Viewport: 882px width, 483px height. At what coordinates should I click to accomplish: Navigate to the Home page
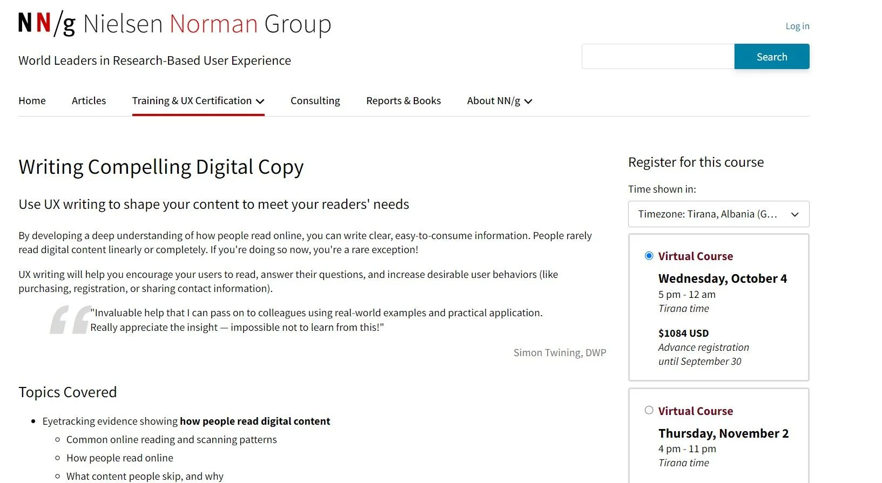coord(32,101)
